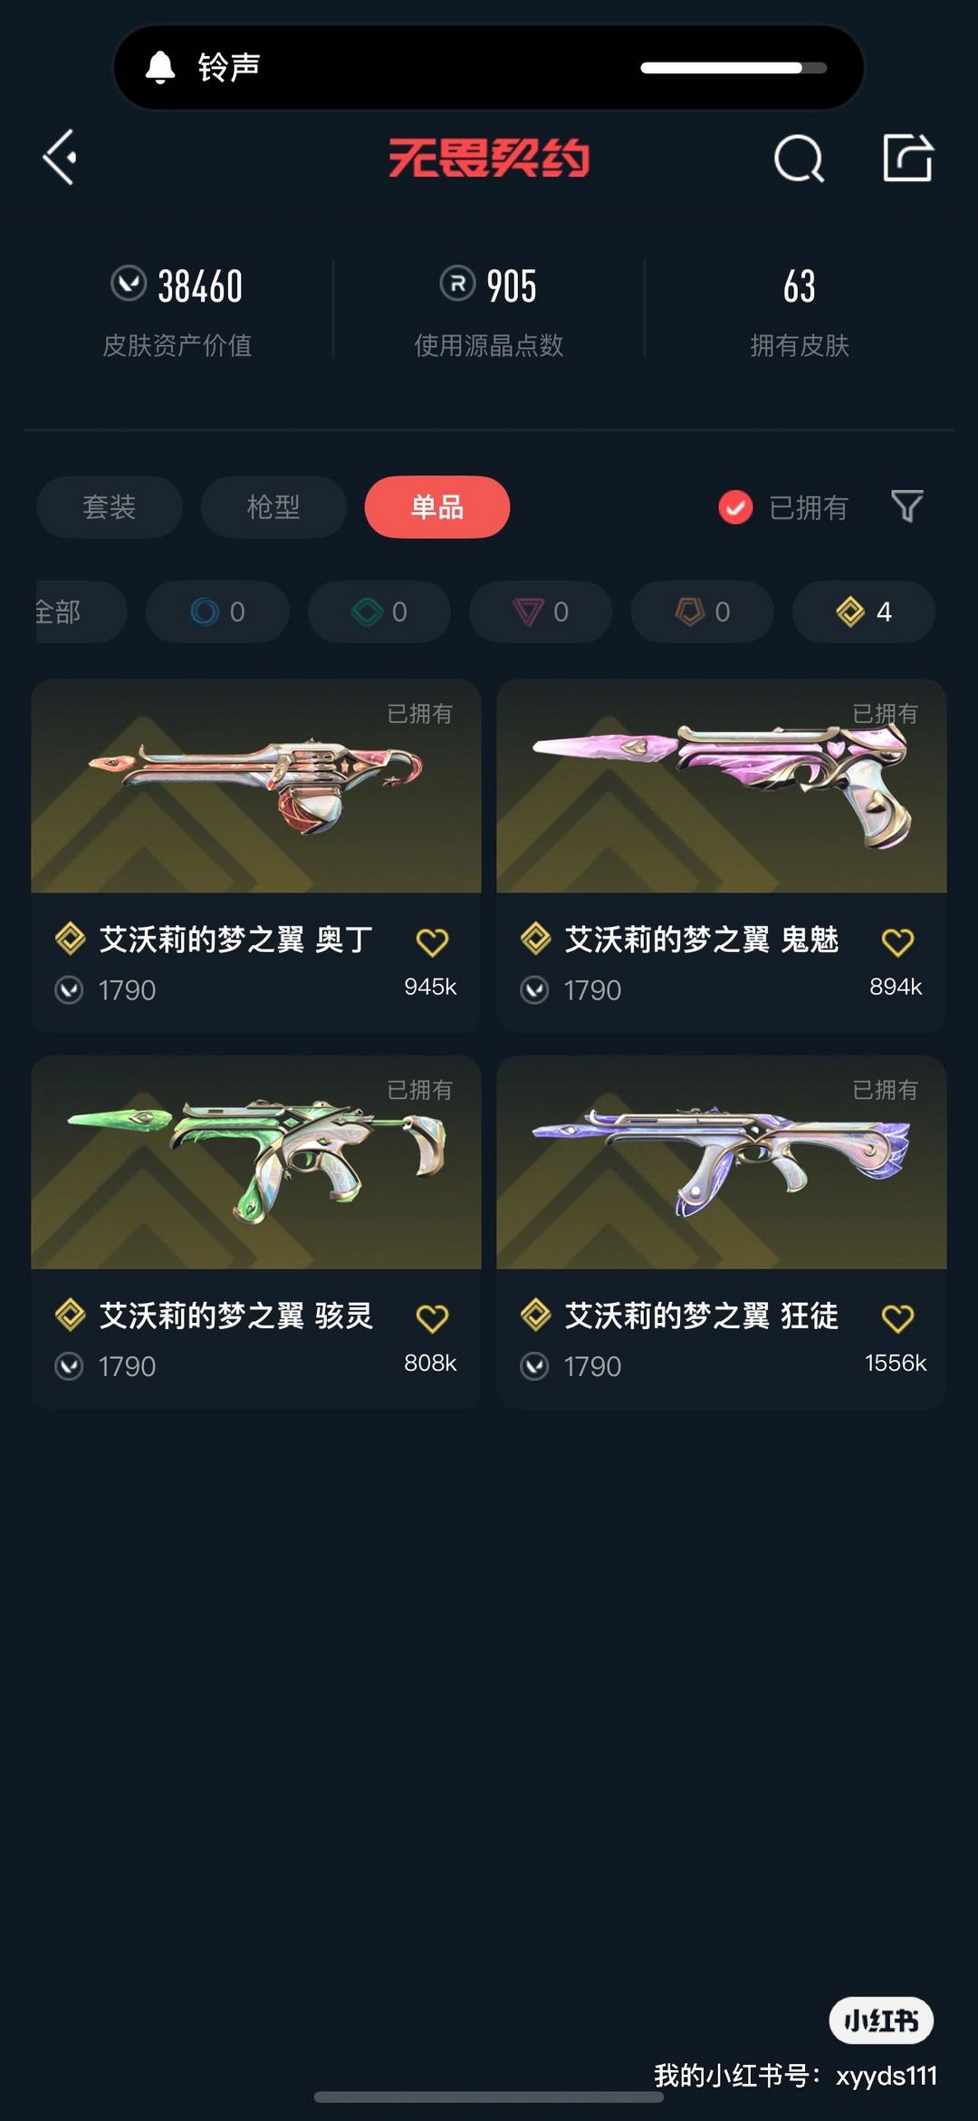
Task: Favorite 艾沃莉的梦之翼 奥丁 with heart icon
Action: tap(432, 942)
